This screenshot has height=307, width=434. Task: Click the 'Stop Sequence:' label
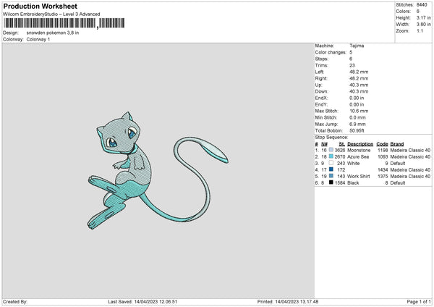pyautogui.click(x=331, y=137)
